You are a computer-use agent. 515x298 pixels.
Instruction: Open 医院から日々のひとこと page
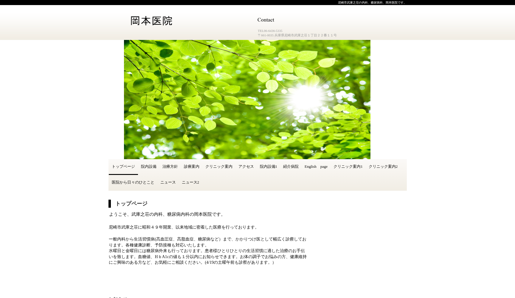click(133, 182)
